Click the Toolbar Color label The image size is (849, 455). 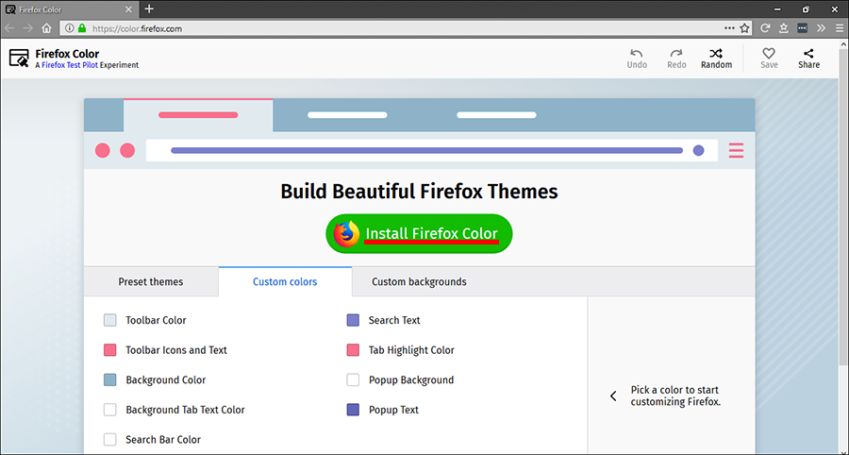click(x=156, y=320)
